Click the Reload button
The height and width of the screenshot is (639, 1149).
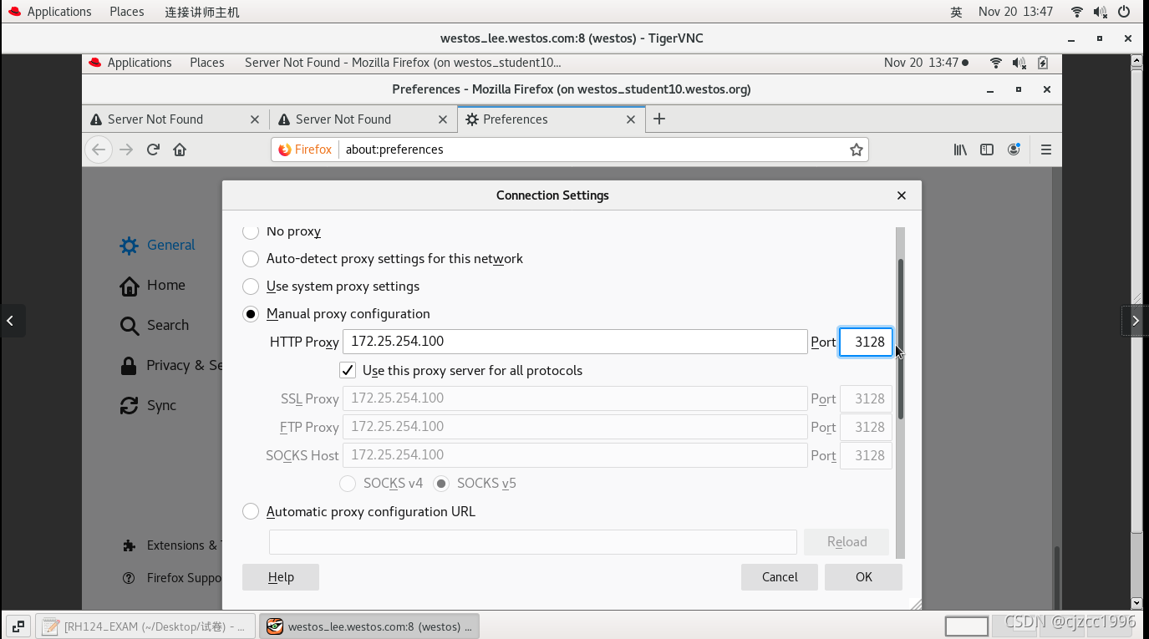click(846, 542)
